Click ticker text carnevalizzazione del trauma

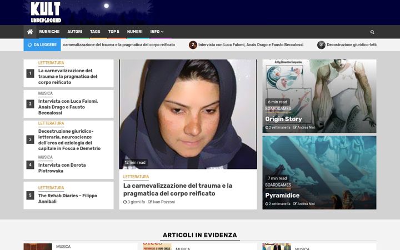[119, 44]
